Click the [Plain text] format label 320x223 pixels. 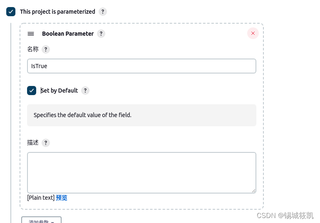tap(41, 198)
